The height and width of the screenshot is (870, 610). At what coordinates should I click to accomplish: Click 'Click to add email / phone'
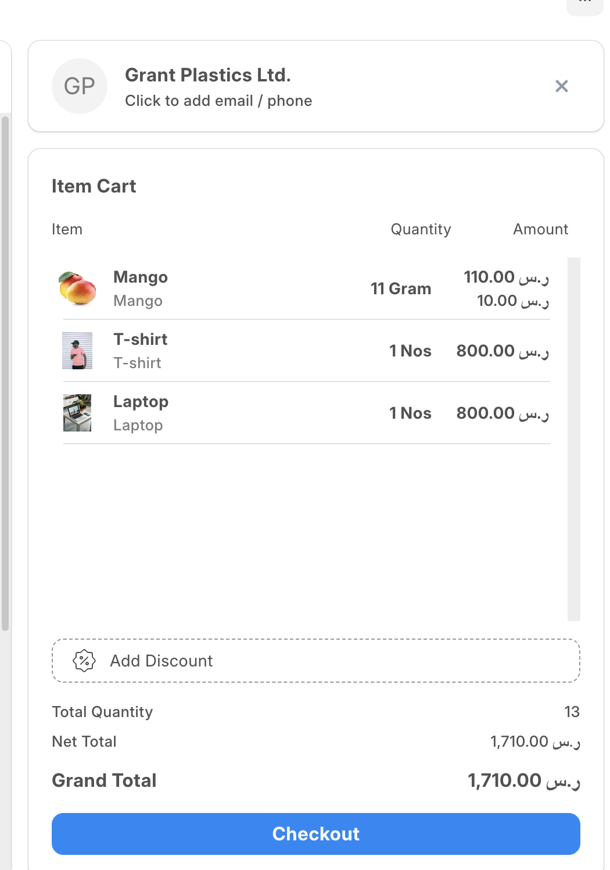point(218,101)
